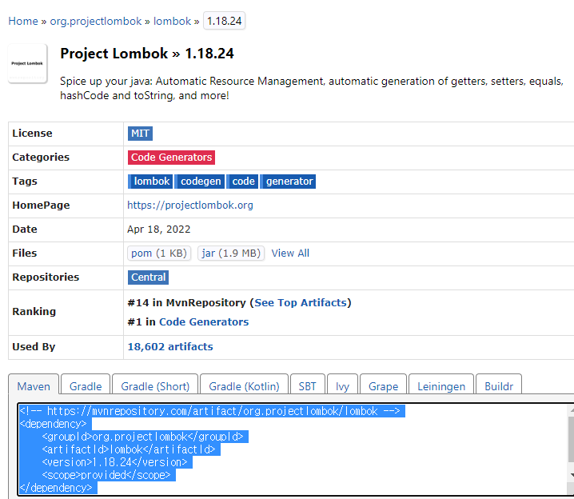Switch to the Buildr tab
This screenshot has width=574, height=499.
coord(499,386)
